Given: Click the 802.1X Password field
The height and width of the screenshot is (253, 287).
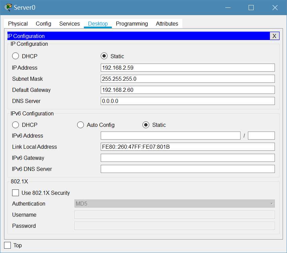Looking at the screenshot, I should coord(174,226).
